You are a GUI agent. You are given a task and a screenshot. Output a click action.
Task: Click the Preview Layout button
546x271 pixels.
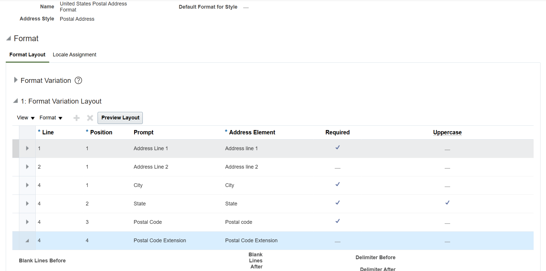[120, 118]
